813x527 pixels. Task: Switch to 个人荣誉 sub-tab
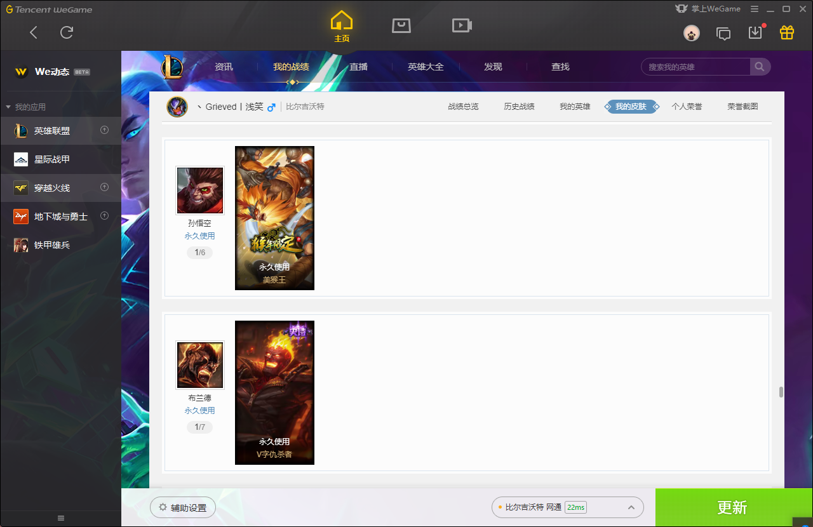(687, 107)
